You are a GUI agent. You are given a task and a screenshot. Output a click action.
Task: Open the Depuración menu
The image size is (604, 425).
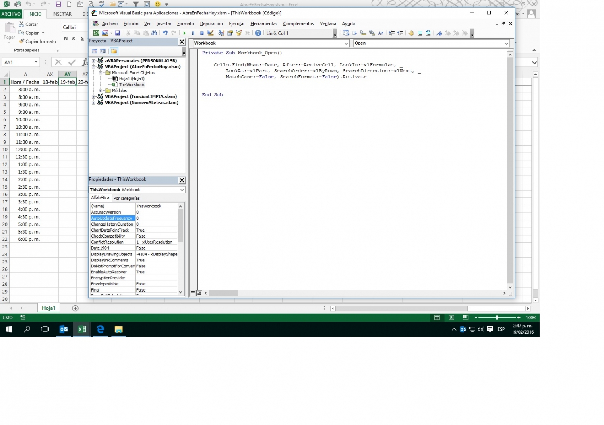pyautogui.click(x=211, y=24)
